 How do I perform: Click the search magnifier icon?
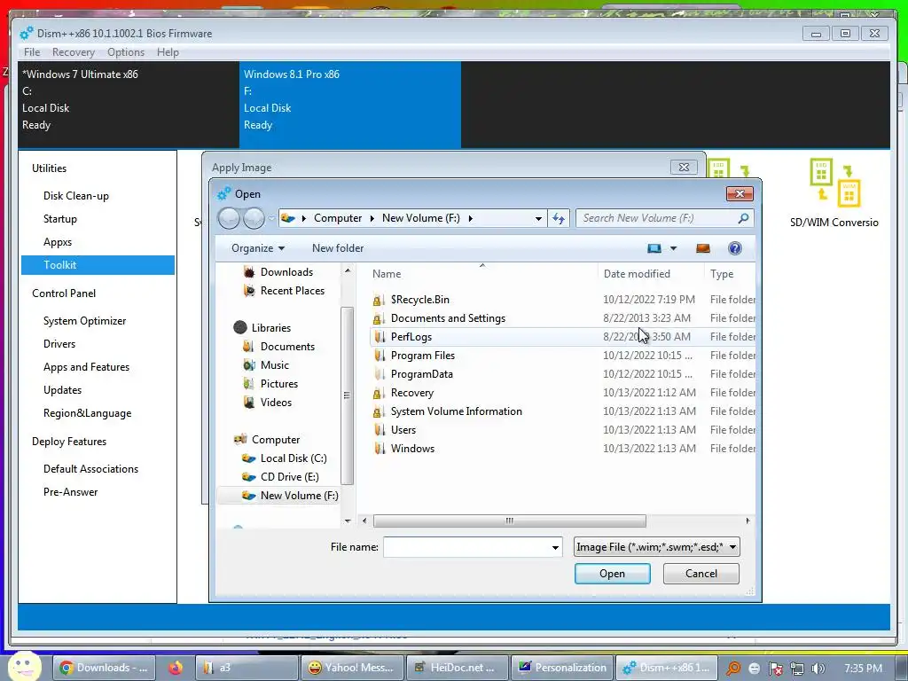pos(743,218)
